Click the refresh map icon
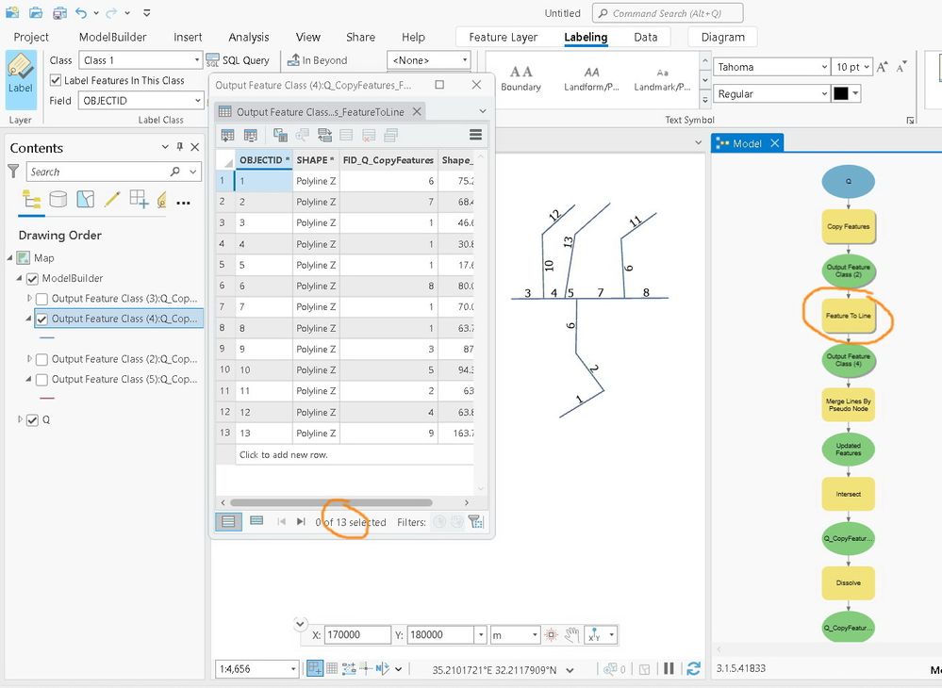This screenshot has width=942, height=688. point(693,669)
